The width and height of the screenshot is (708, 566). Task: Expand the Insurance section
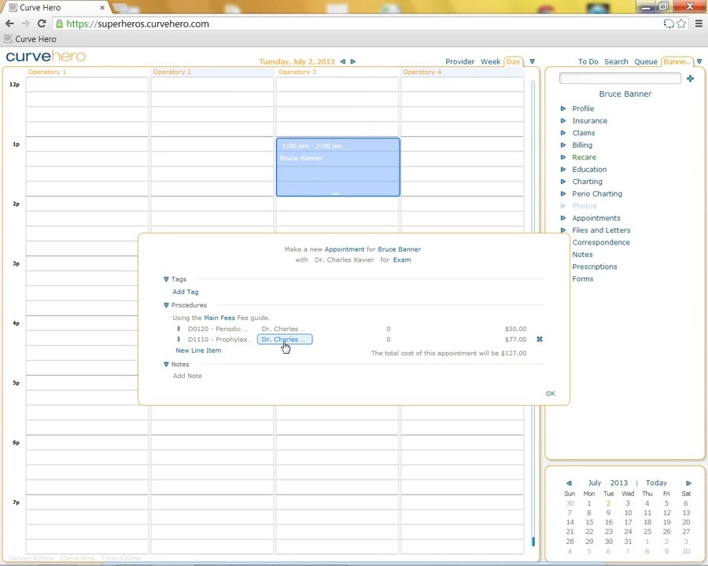pos(563,120)
